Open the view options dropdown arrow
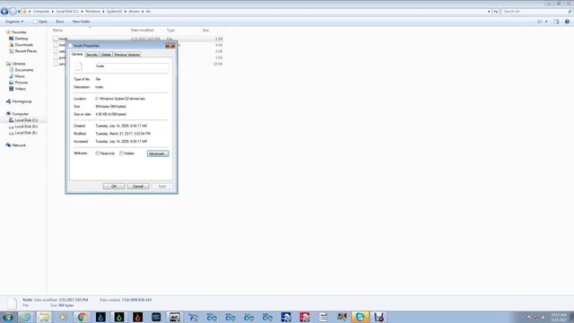 click(546, 22)
